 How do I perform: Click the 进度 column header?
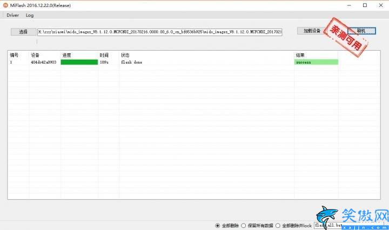(x=67, y=55)
